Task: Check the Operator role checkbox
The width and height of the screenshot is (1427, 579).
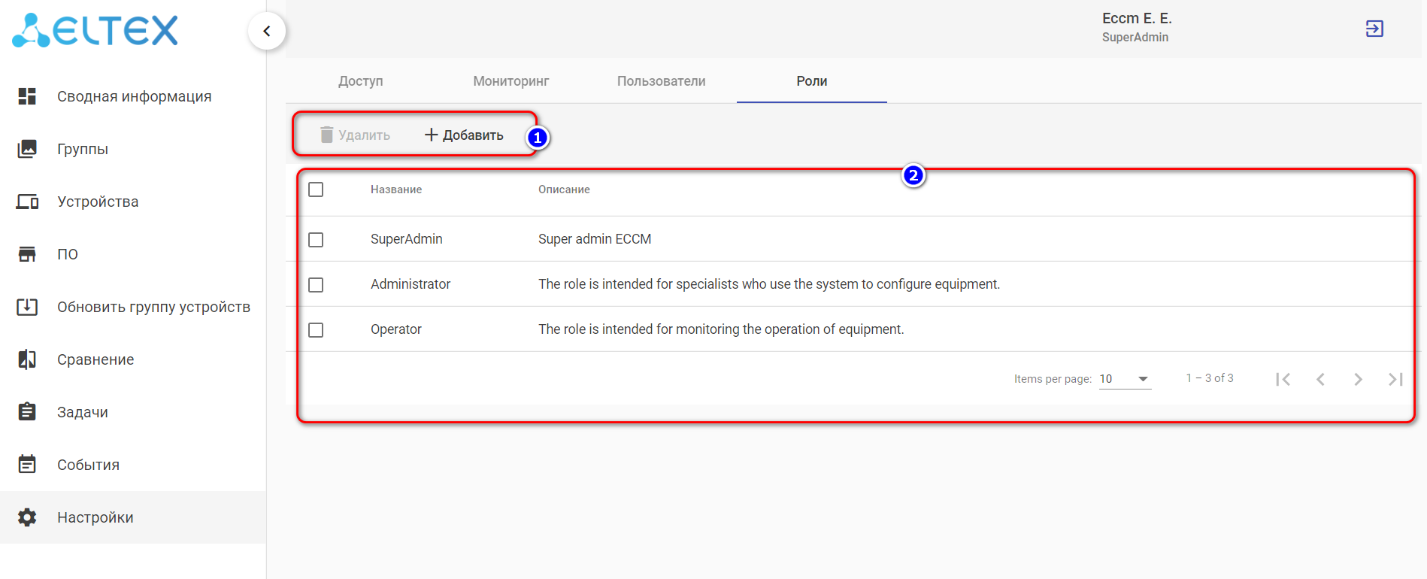Action: 316,330
